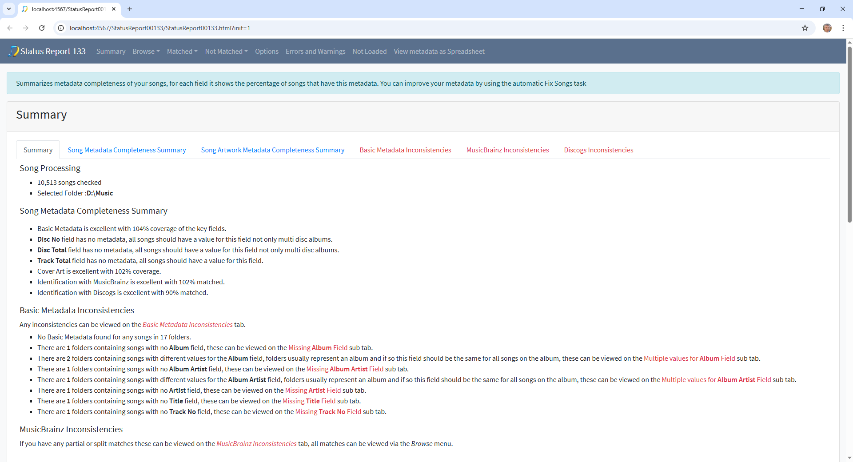Open the Chrome three-dot menu
Screen dimensions: 853x462
[843, 28]
